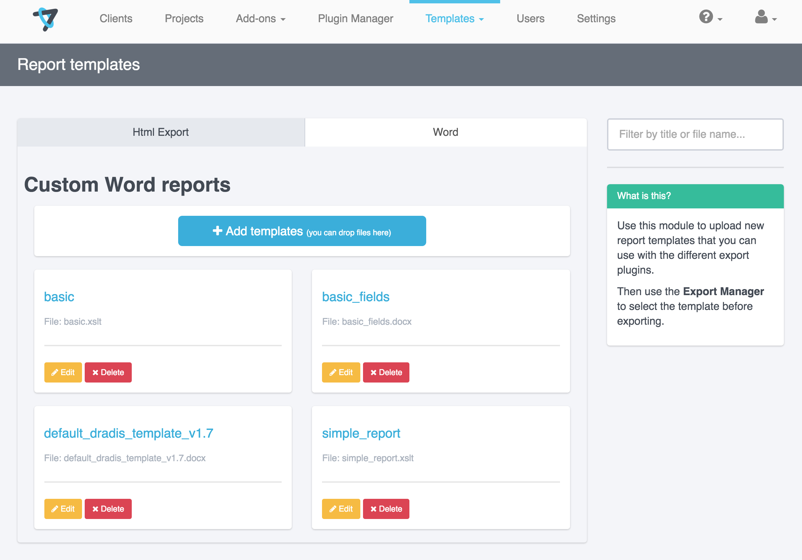Click the Dradis logo icon top-left

click(46, 18)
